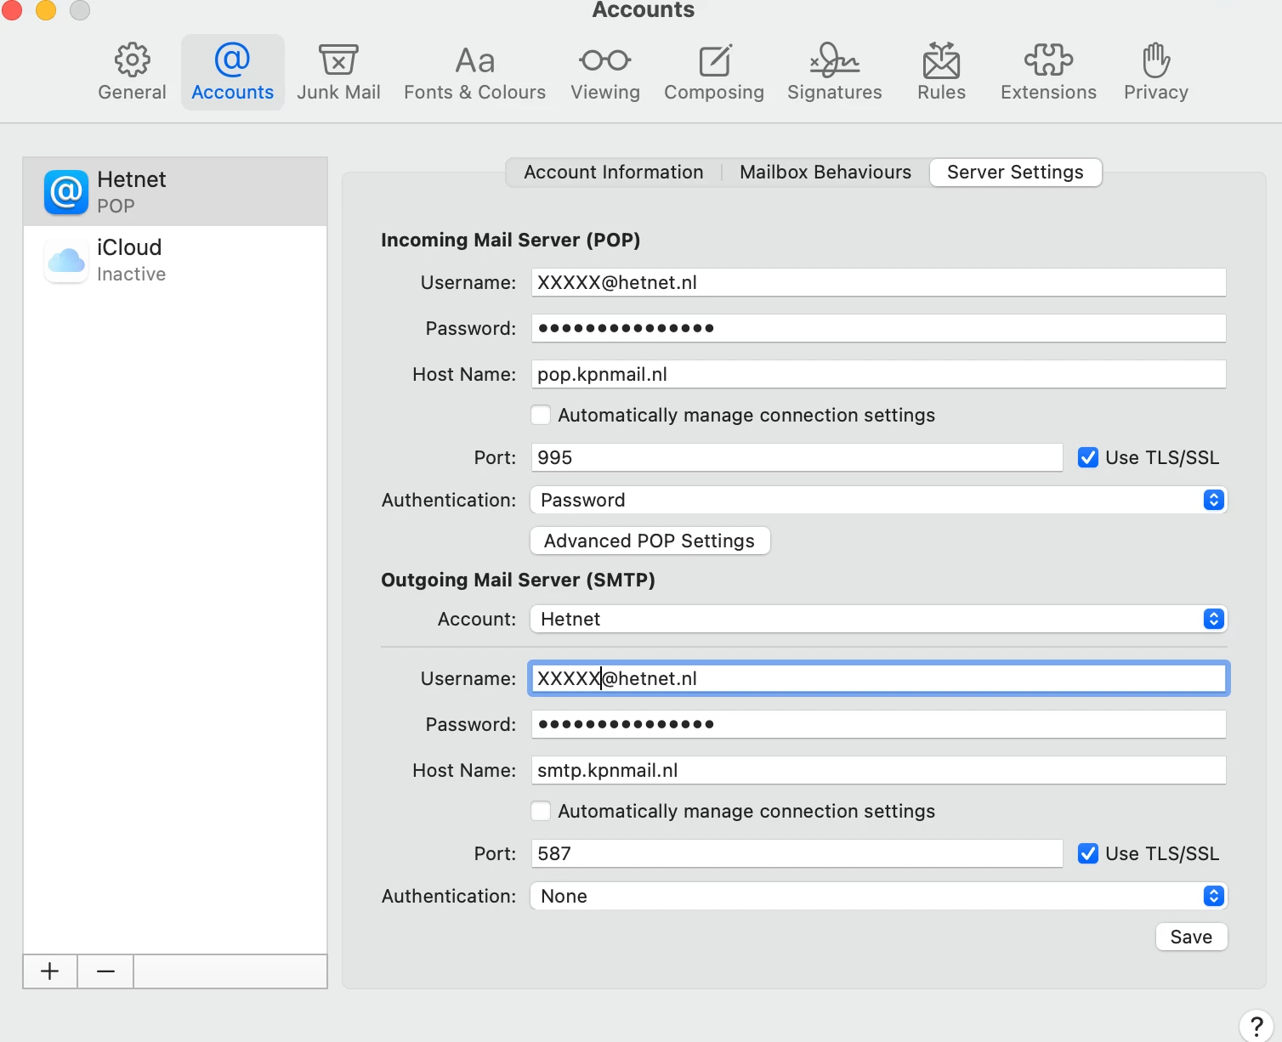The height and width of the screenshot is (1042, 1282).
Task: Select the Accounts preferences pane
Action: click(232, 72)
